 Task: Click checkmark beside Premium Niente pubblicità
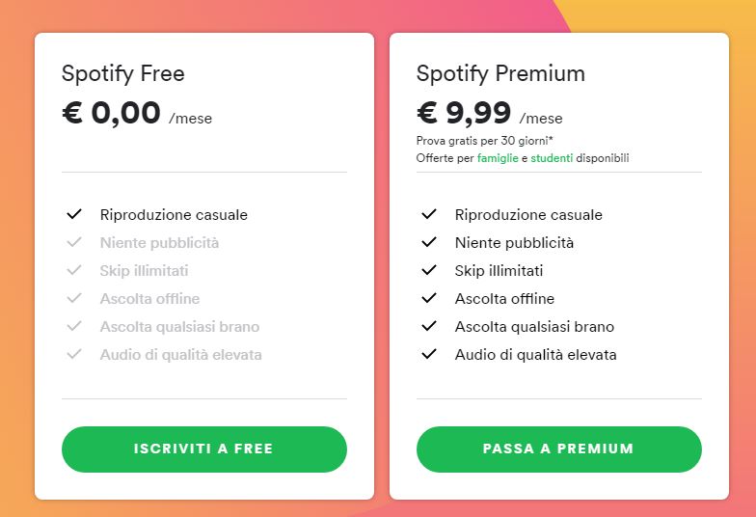429,242
